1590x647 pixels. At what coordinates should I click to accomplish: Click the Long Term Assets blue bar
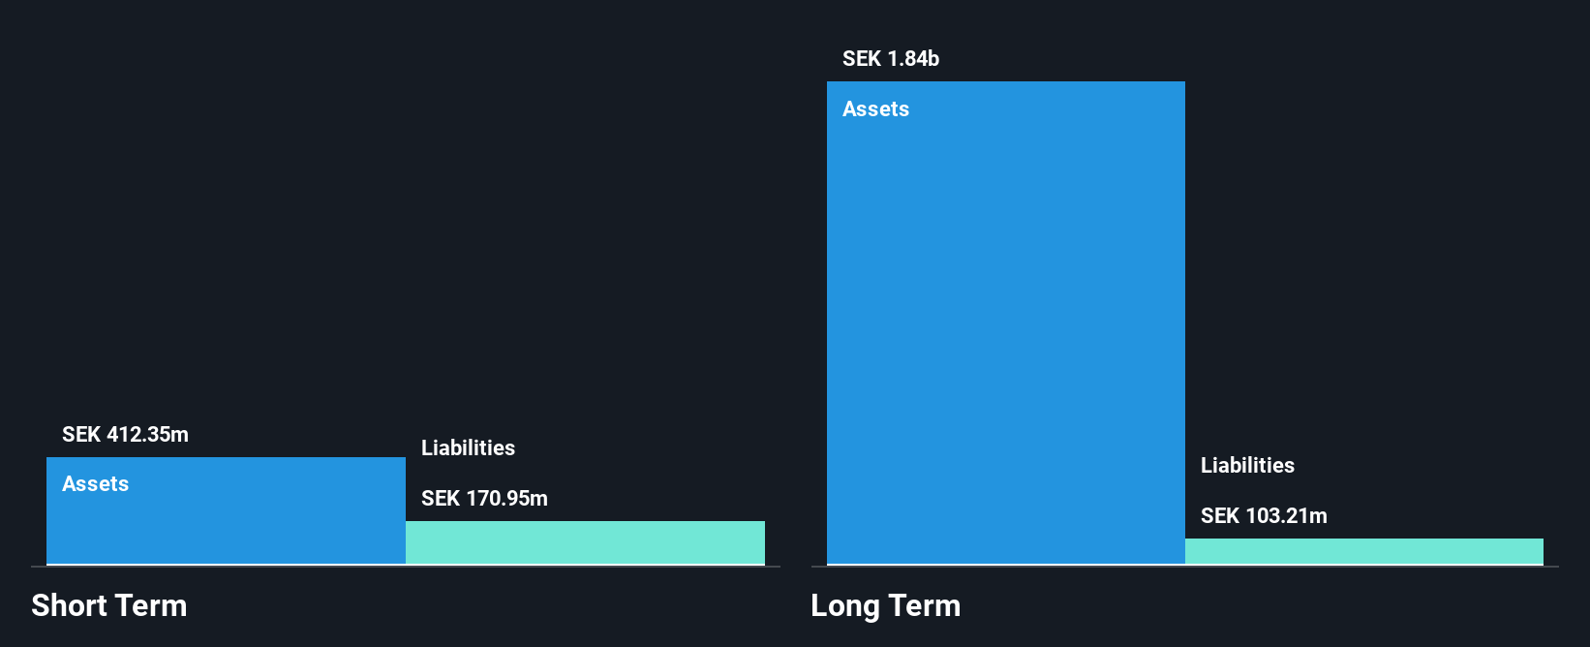point(1006,323)
